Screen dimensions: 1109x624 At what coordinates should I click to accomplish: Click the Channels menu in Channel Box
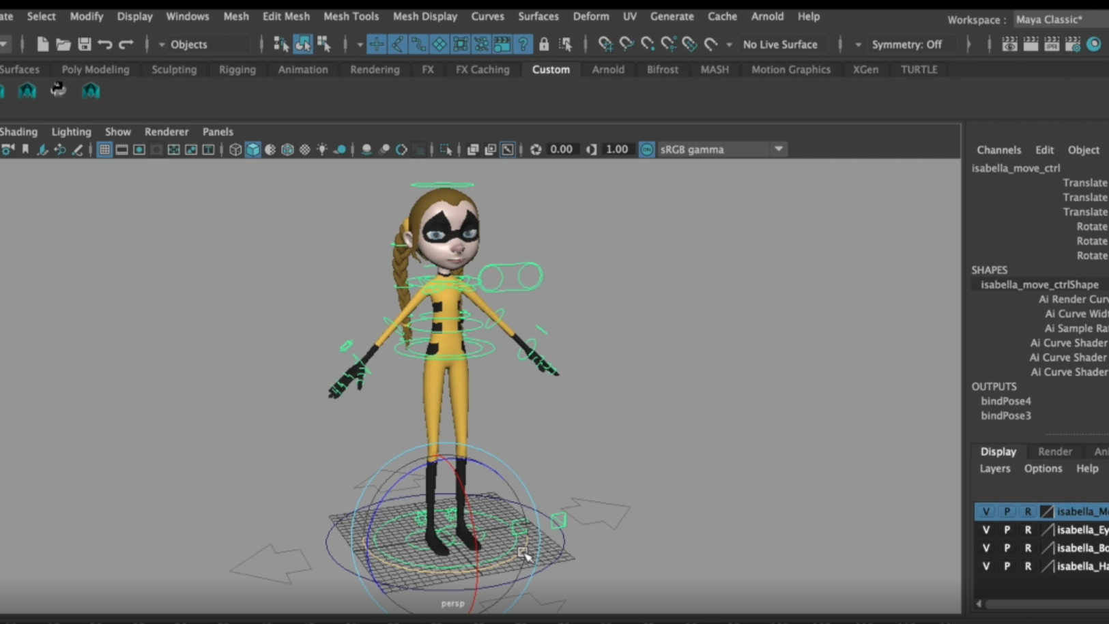pos(998,150)
